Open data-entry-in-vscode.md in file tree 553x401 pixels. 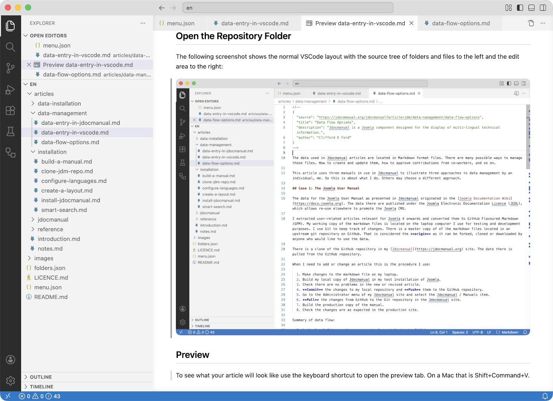(87, 133)
